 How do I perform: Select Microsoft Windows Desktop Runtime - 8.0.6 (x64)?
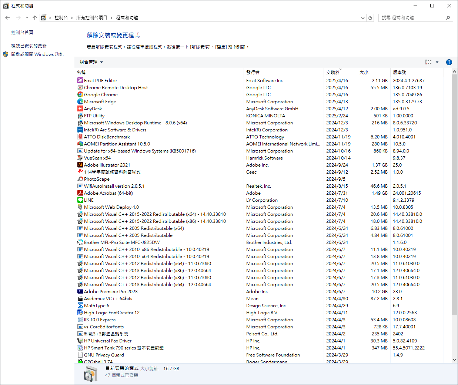tap(260, 123)
